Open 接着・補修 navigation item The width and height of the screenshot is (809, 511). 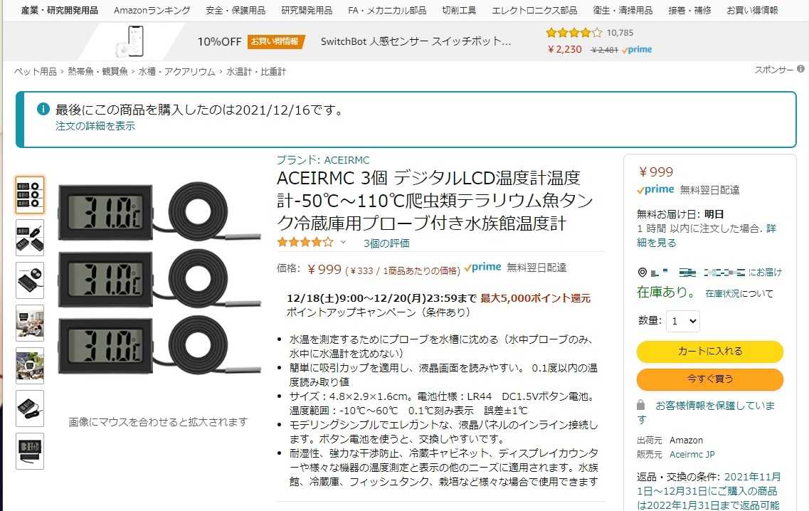[689, 11]
